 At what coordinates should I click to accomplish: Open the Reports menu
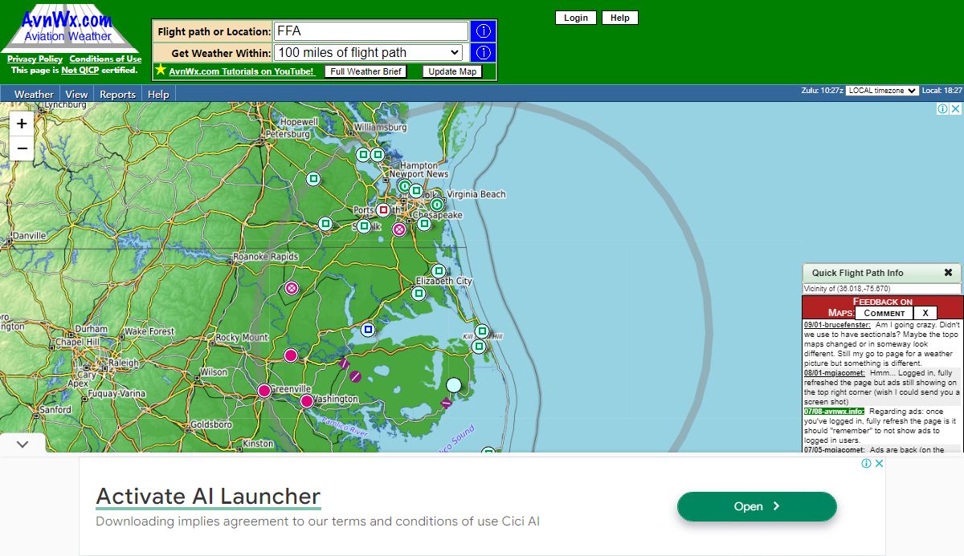coord(117,94)
